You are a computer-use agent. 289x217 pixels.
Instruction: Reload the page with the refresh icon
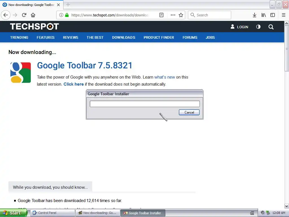[24, 15]
